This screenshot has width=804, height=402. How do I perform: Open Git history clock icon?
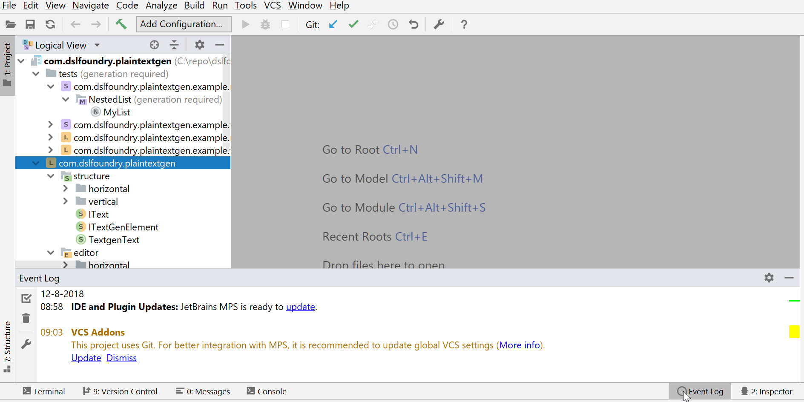[393, 24]
